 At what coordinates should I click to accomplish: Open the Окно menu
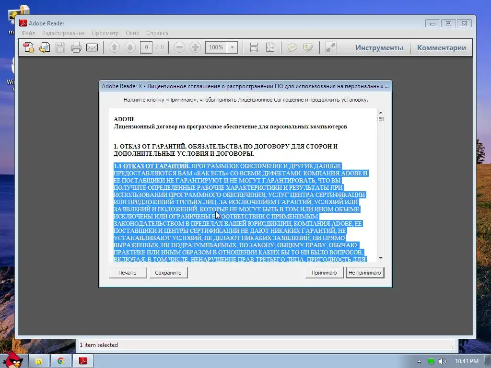click(x=132, y=33)
